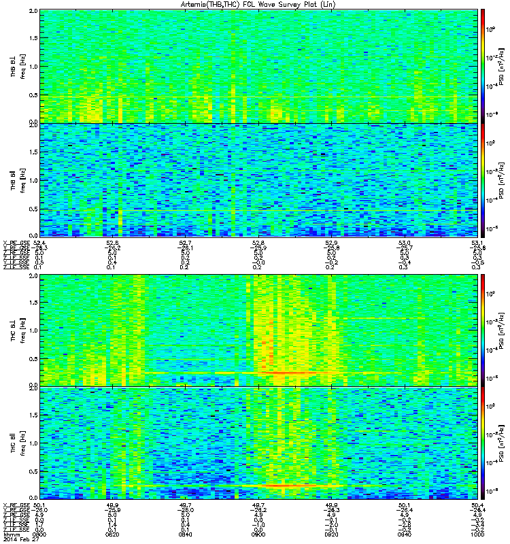Click inside the THB B-perpendicular spectrogram panel
The image size is (510, 544).
pyautogui.click(x=258, y=66)
